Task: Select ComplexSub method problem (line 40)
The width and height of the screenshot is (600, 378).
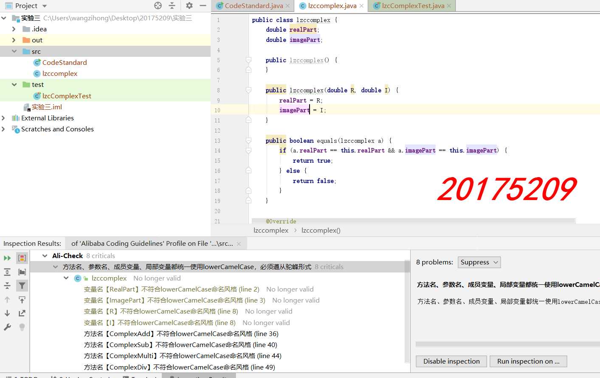Action: (180, 345)
